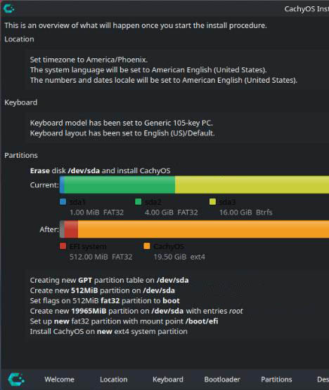Open the Keyboard step
The height and width of the screenshot is (390, 329).
(x=168, y=379)
